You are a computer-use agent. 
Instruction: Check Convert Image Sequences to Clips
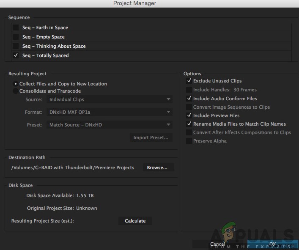click(x=189, y=107)
